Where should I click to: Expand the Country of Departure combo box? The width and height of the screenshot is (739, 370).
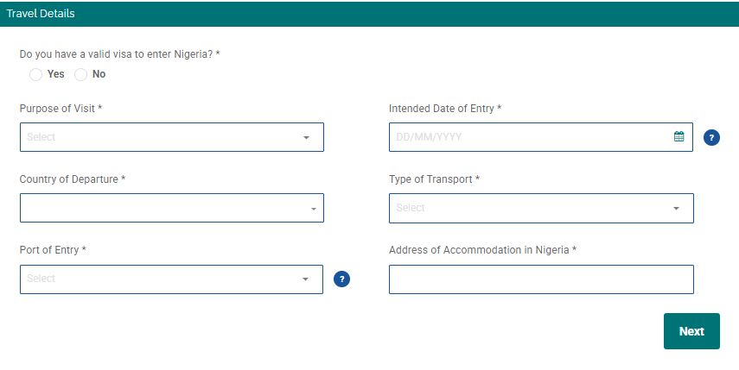[x=172, y=208]
